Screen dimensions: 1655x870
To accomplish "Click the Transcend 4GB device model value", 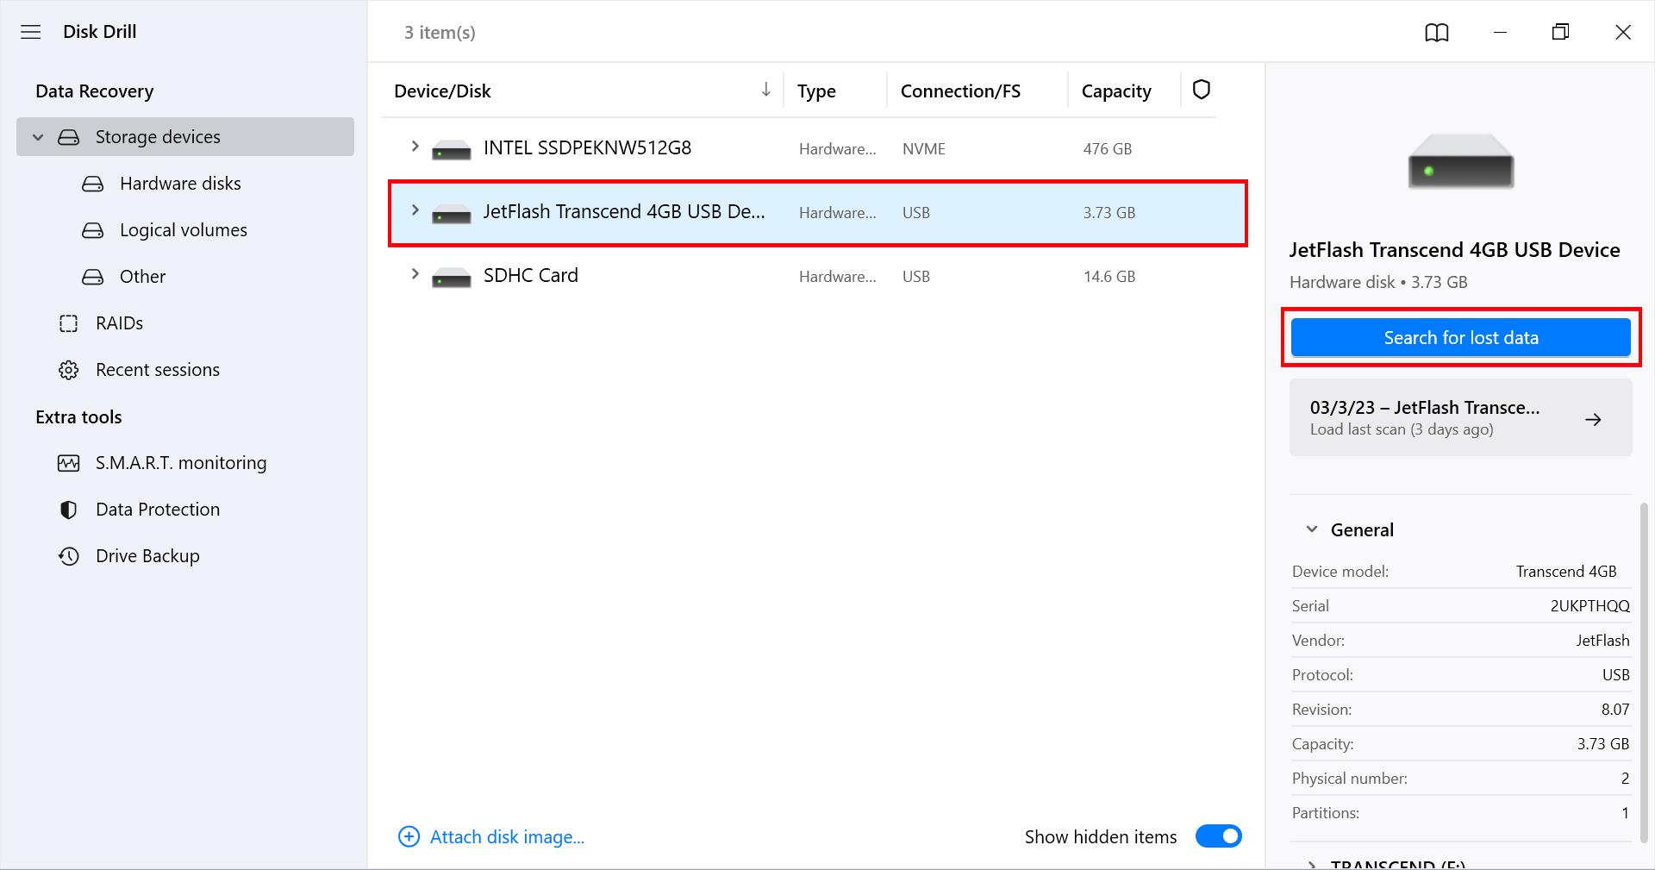I will coord(1566,572).
